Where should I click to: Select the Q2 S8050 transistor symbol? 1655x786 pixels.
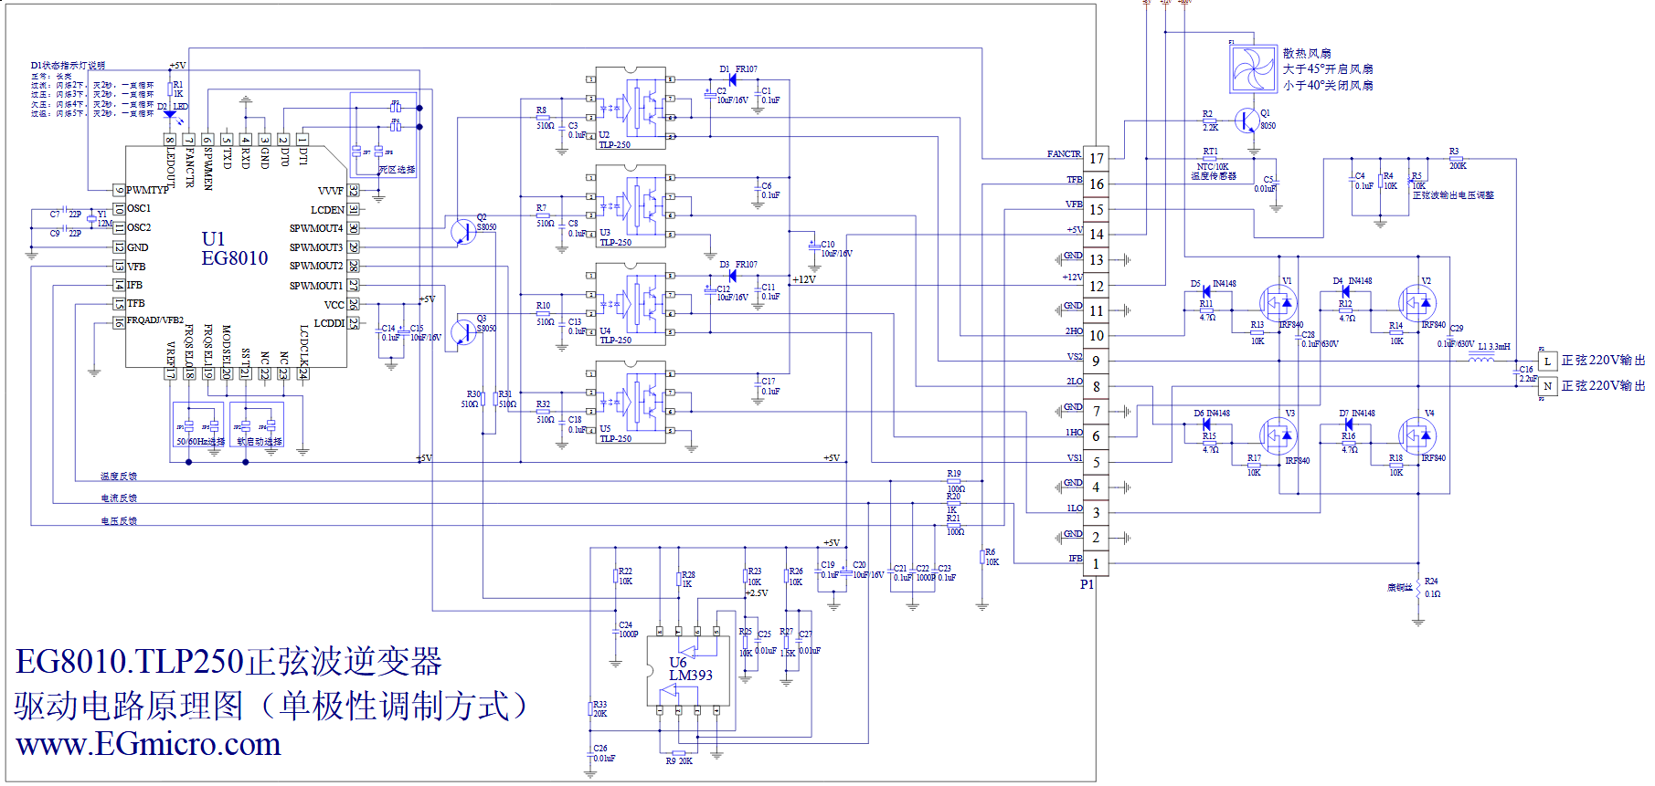(x=464, y=230)
